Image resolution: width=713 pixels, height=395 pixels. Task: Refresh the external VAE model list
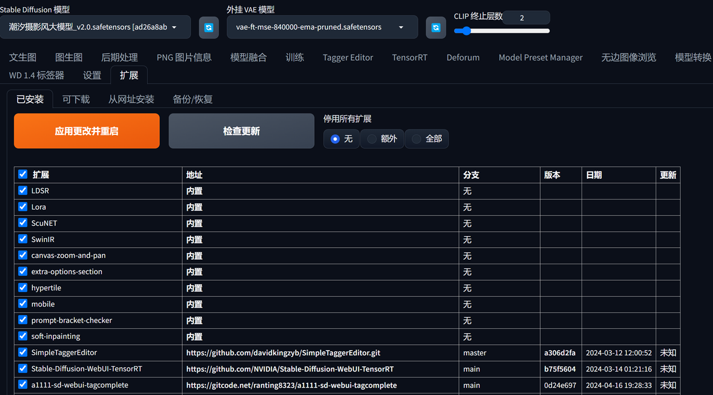pos(436,27)
